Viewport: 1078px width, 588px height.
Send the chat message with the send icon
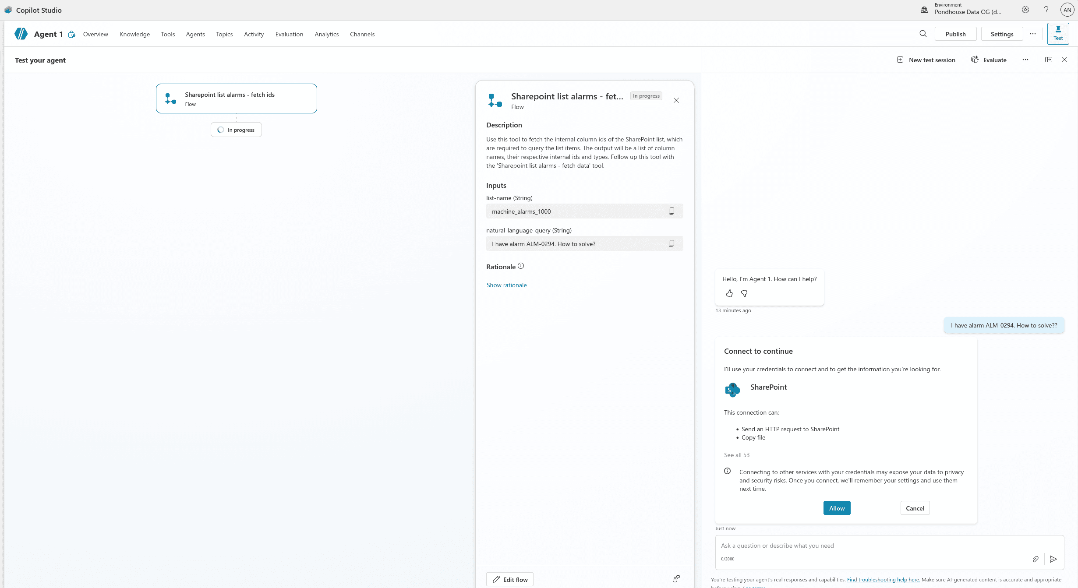1053,559
